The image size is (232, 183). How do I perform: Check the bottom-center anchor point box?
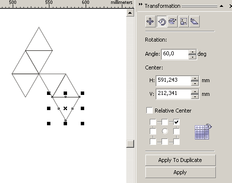point(164,141)
